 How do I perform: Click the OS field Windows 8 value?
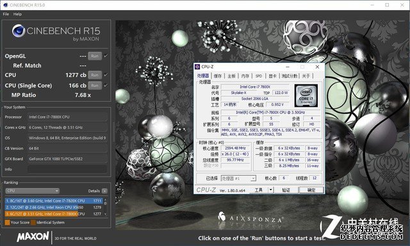point(67,138)
